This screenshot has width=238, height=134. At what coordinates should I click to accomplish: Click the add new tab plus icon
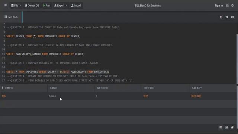pos(232,17)
